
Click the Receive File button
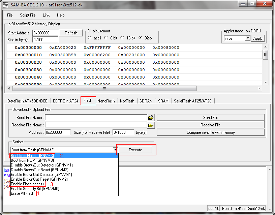[x=211, y=125]
